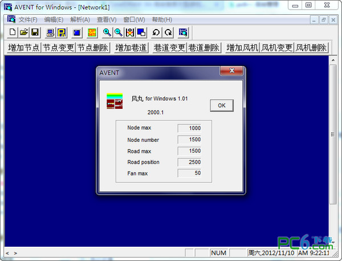Click the 风丸 for Windows 1.01 text
The image size is (342, 261).
(x=160, y=99)
